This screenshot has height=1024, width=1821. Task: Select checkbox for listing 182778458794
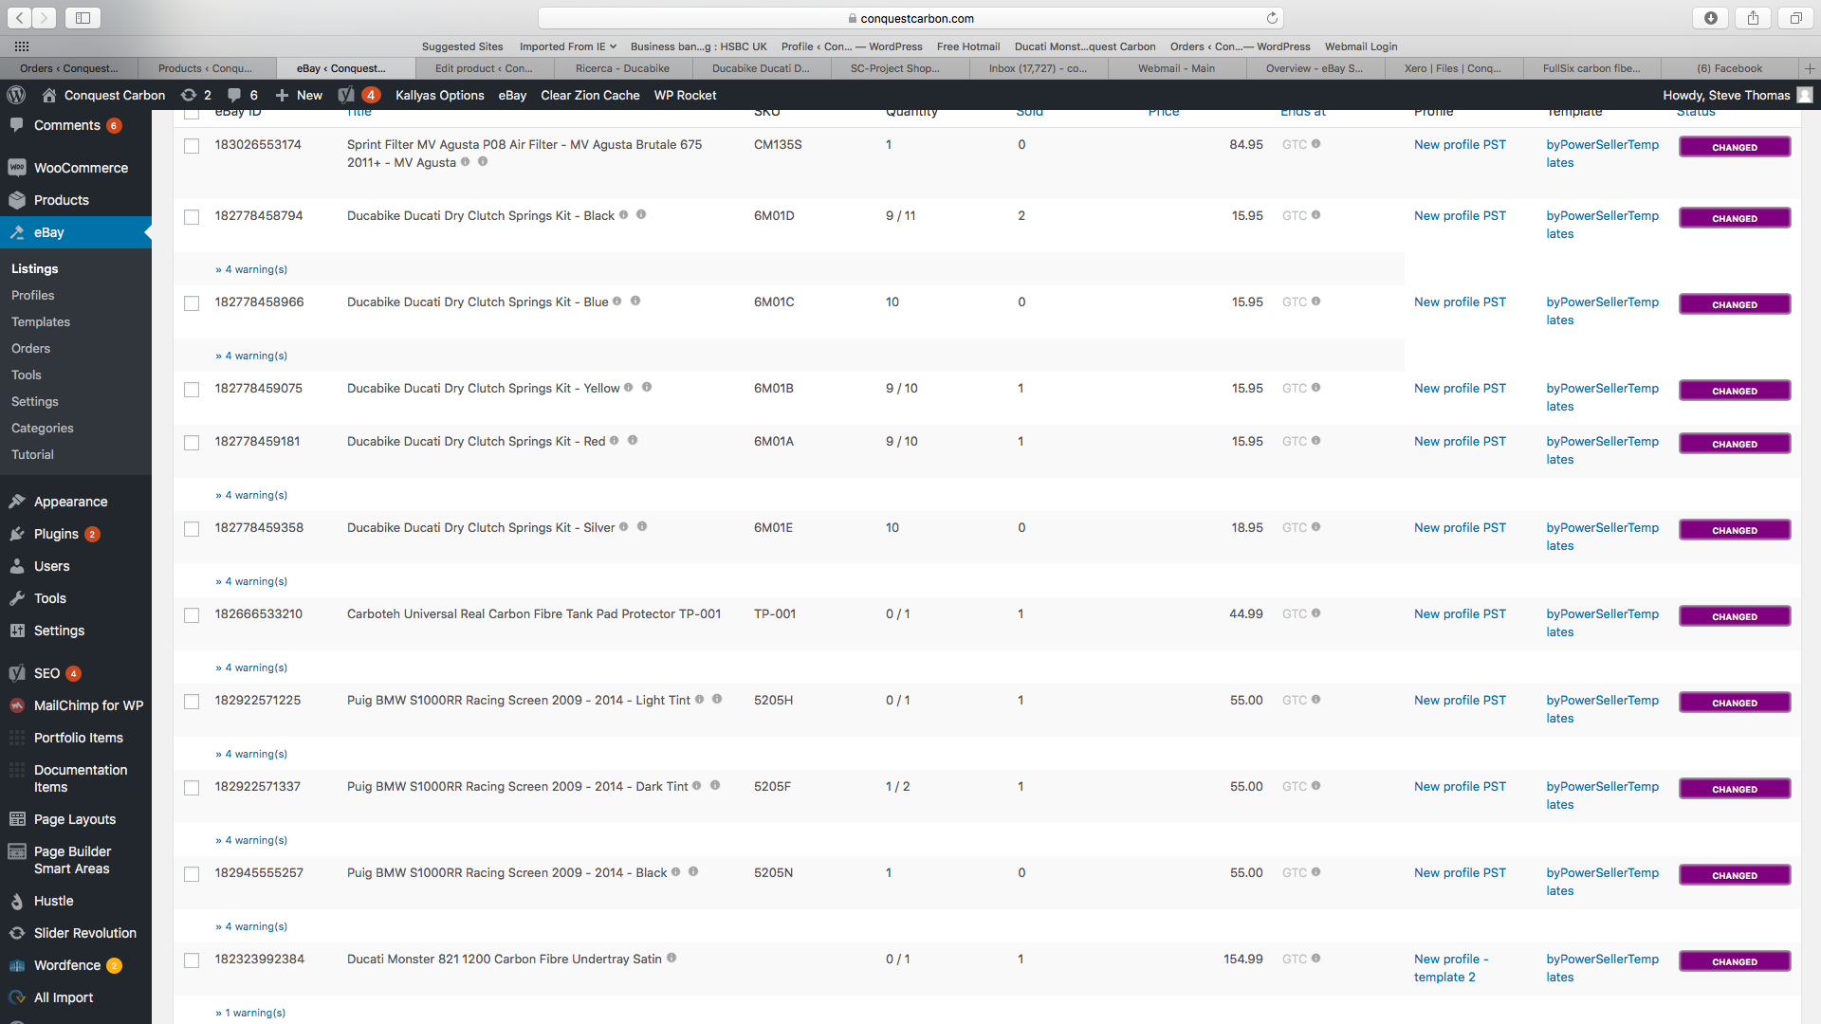pyautogui.click(x=192, y=217)
